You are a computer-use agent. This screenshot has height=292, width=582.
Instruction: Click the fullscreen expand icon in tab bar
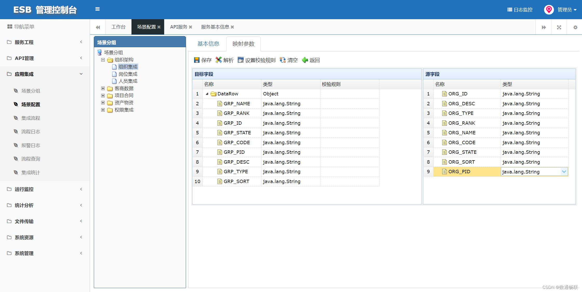(x=559, y=27)
